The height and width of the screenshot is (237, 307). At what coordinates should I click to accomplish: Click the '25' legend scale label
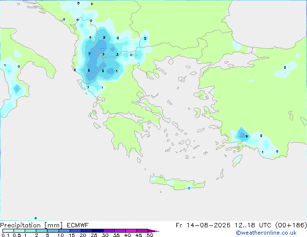[x=94, y=235]
